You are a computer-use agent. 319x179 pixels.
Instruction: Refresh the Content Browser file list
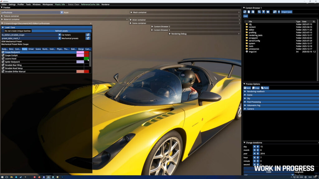click(245, 11)
